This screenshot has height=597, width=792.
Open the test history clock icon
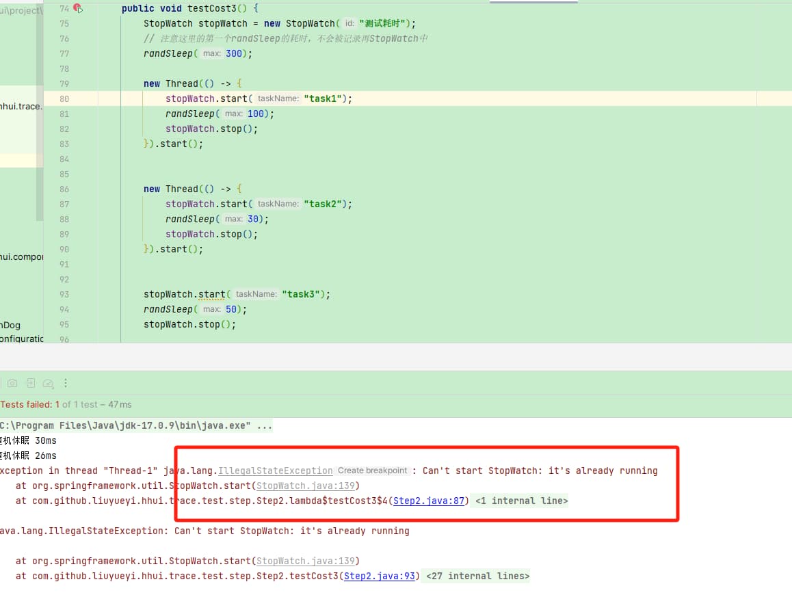pyautogui.click(x=48, y=383)
